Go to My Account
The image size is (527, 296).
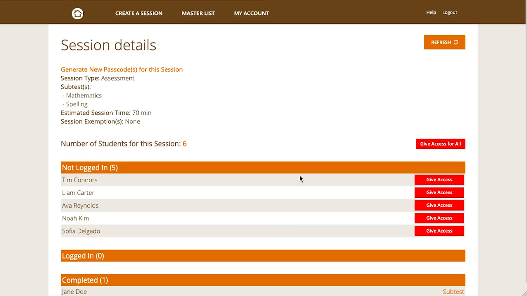(251, 13)
